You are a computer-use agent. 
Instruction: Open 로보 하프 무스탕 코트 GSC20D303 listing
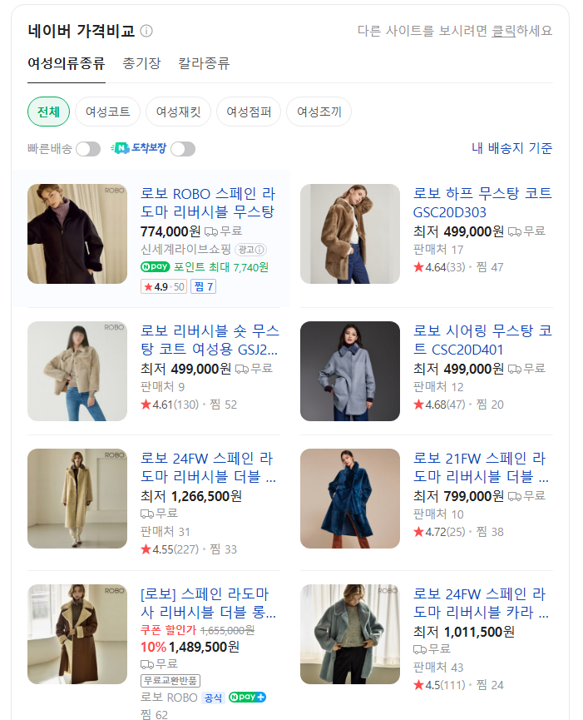(x=482, y=202)
